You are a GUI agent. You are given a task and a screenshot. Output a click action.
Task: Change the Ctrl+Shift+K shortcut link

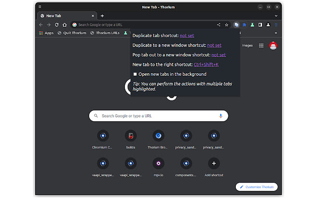[206, 65]
